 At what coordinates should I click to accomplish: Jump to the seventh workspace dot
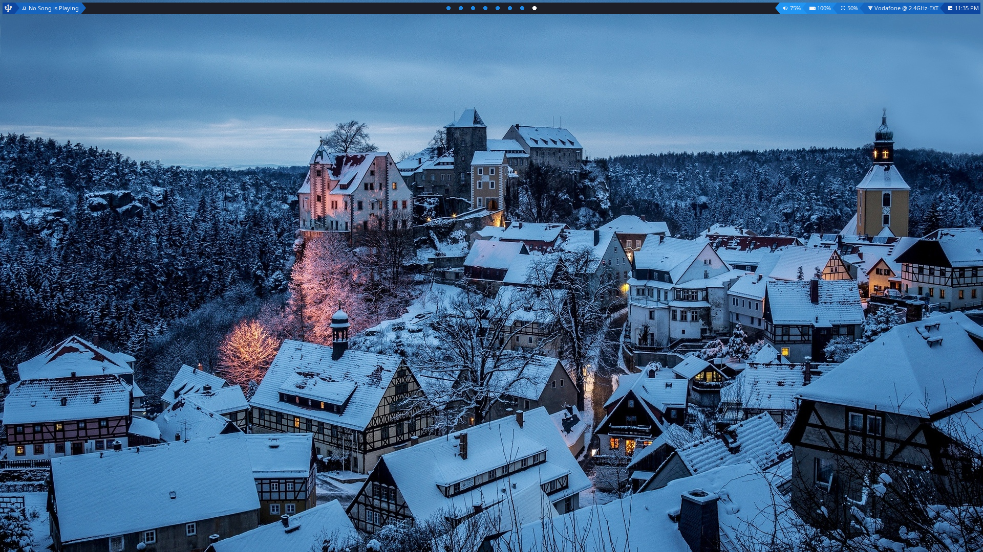tap(522, 8)
